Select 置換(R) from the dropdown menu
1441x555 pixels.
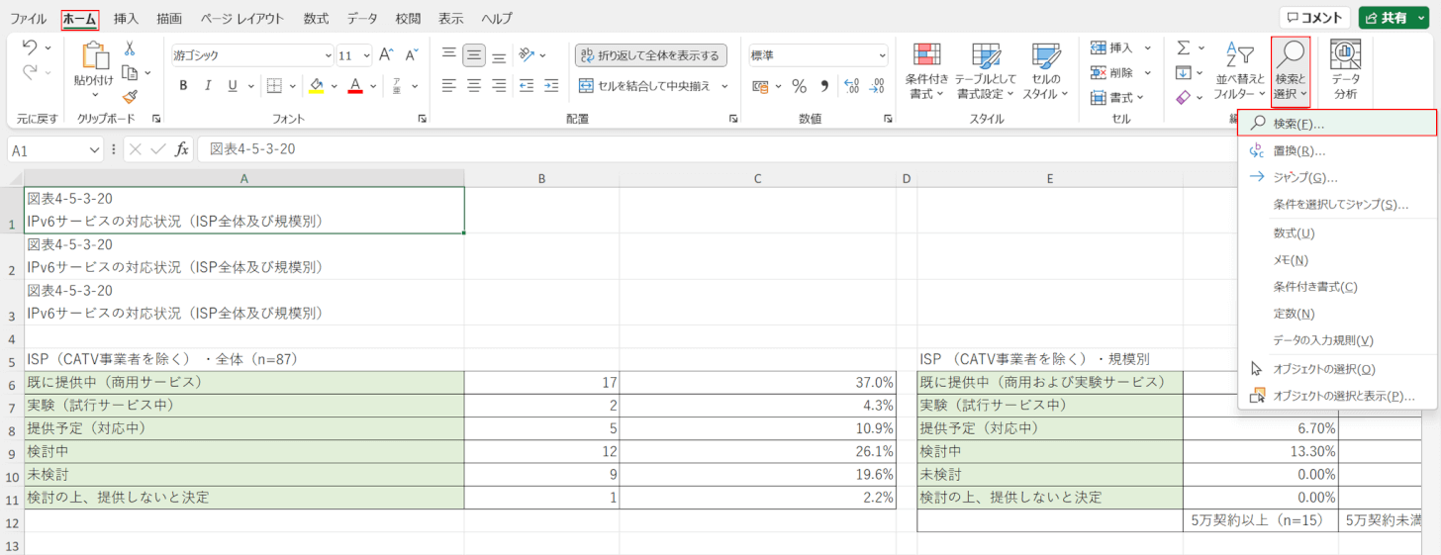1298,150
